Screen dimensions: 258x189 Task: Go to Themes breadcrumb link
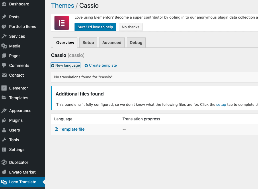click(x=62, y=5)
